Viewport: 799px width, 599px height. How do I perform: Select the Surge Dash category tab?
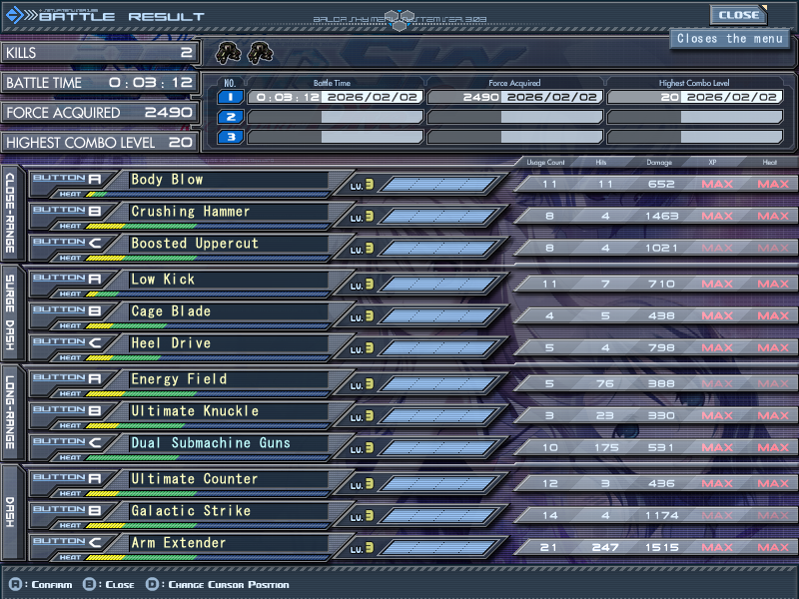click(x=11, y=314)
